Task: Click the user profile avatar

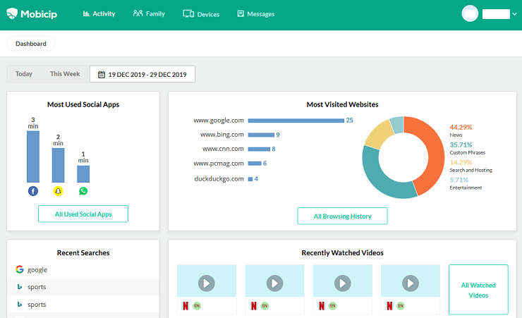Action: pos(470,13)
